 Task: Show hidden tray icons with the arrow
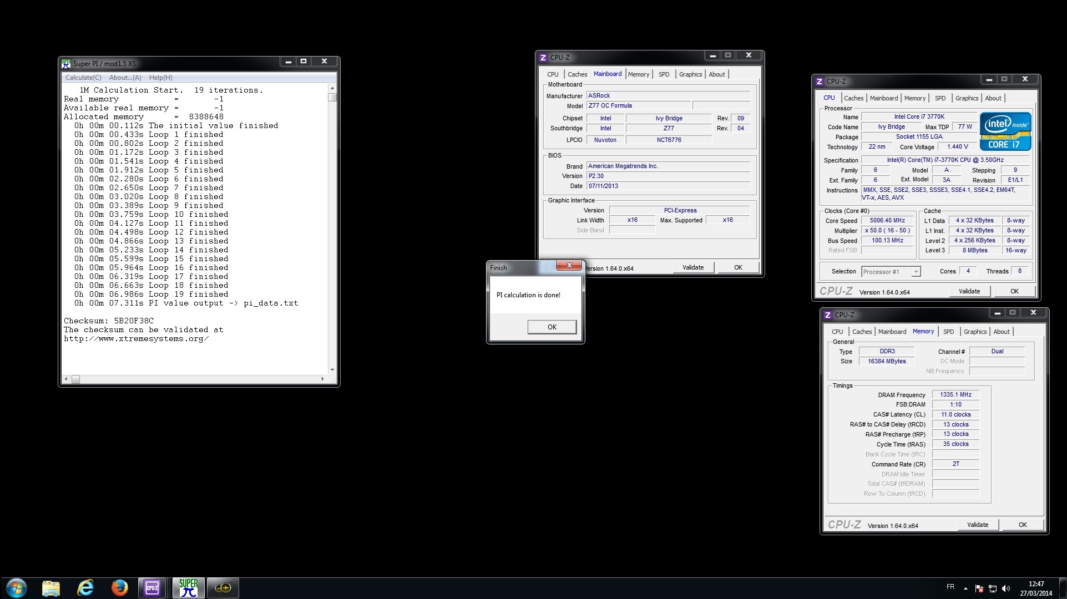pyautogui.click(x=966, y=588)
